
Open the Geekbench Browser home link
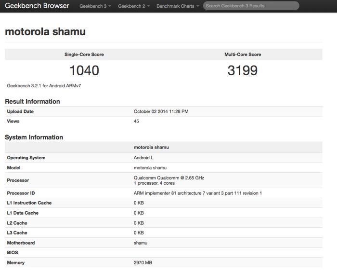[x=37, y=6]
